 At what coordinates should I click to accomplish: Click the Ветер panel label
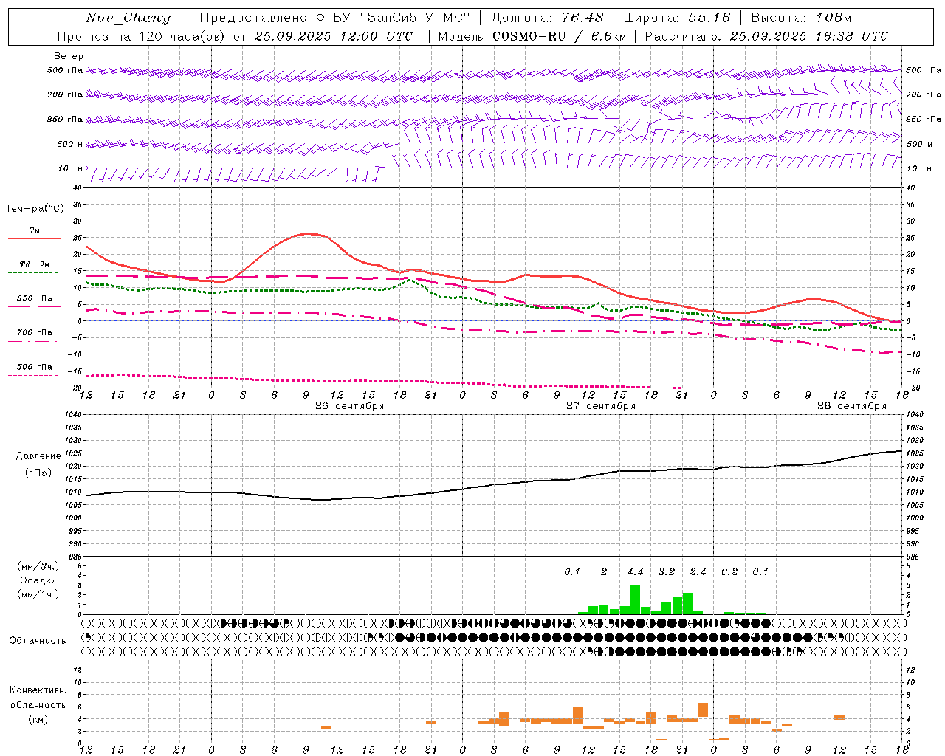pos(69,56)
